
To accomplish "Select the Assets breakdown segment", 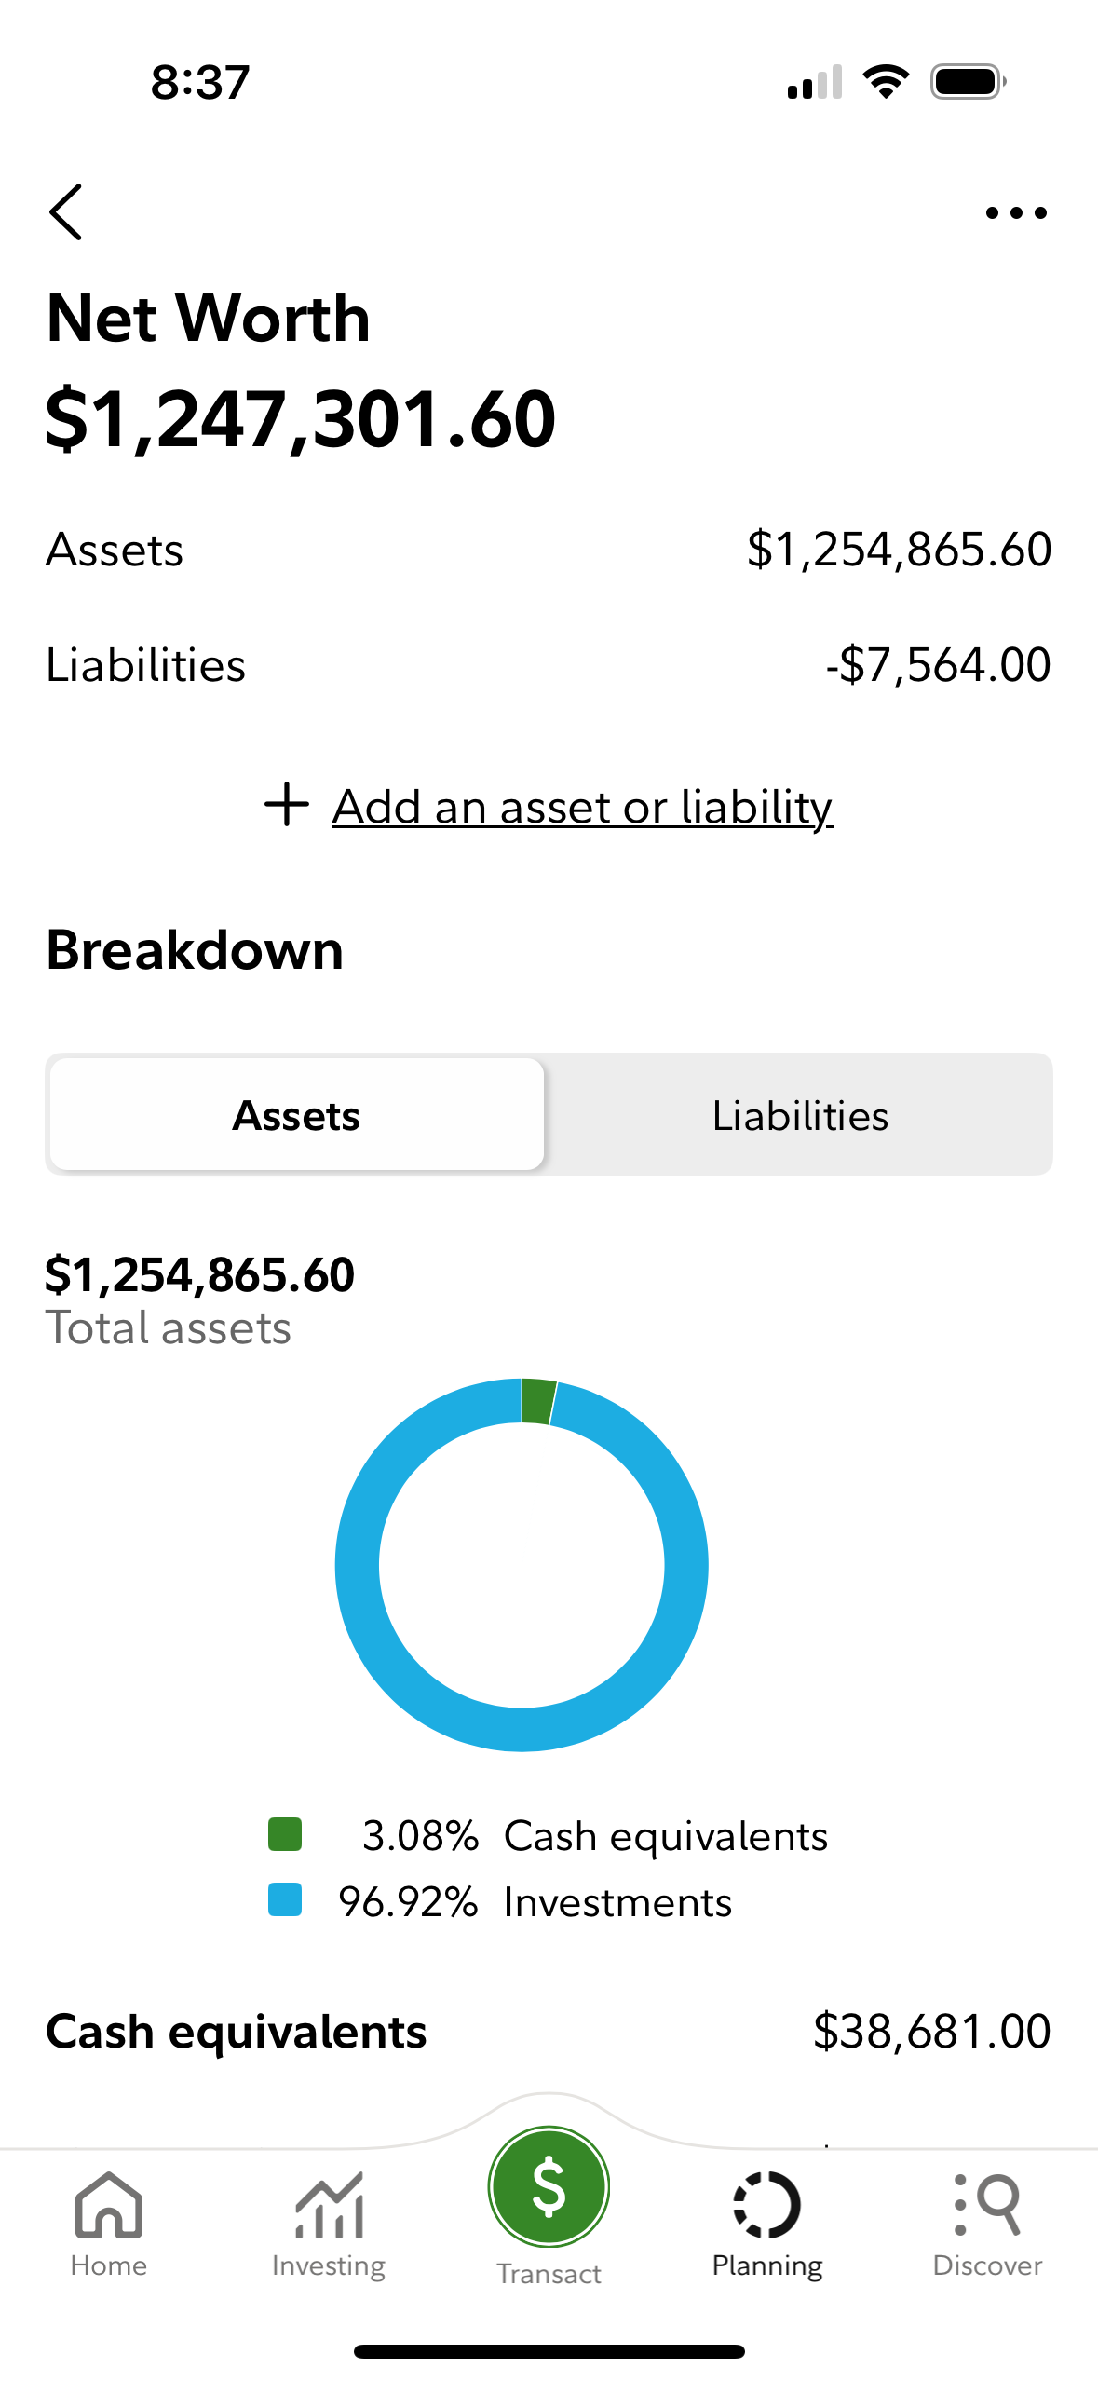I will pos(297,1115).
